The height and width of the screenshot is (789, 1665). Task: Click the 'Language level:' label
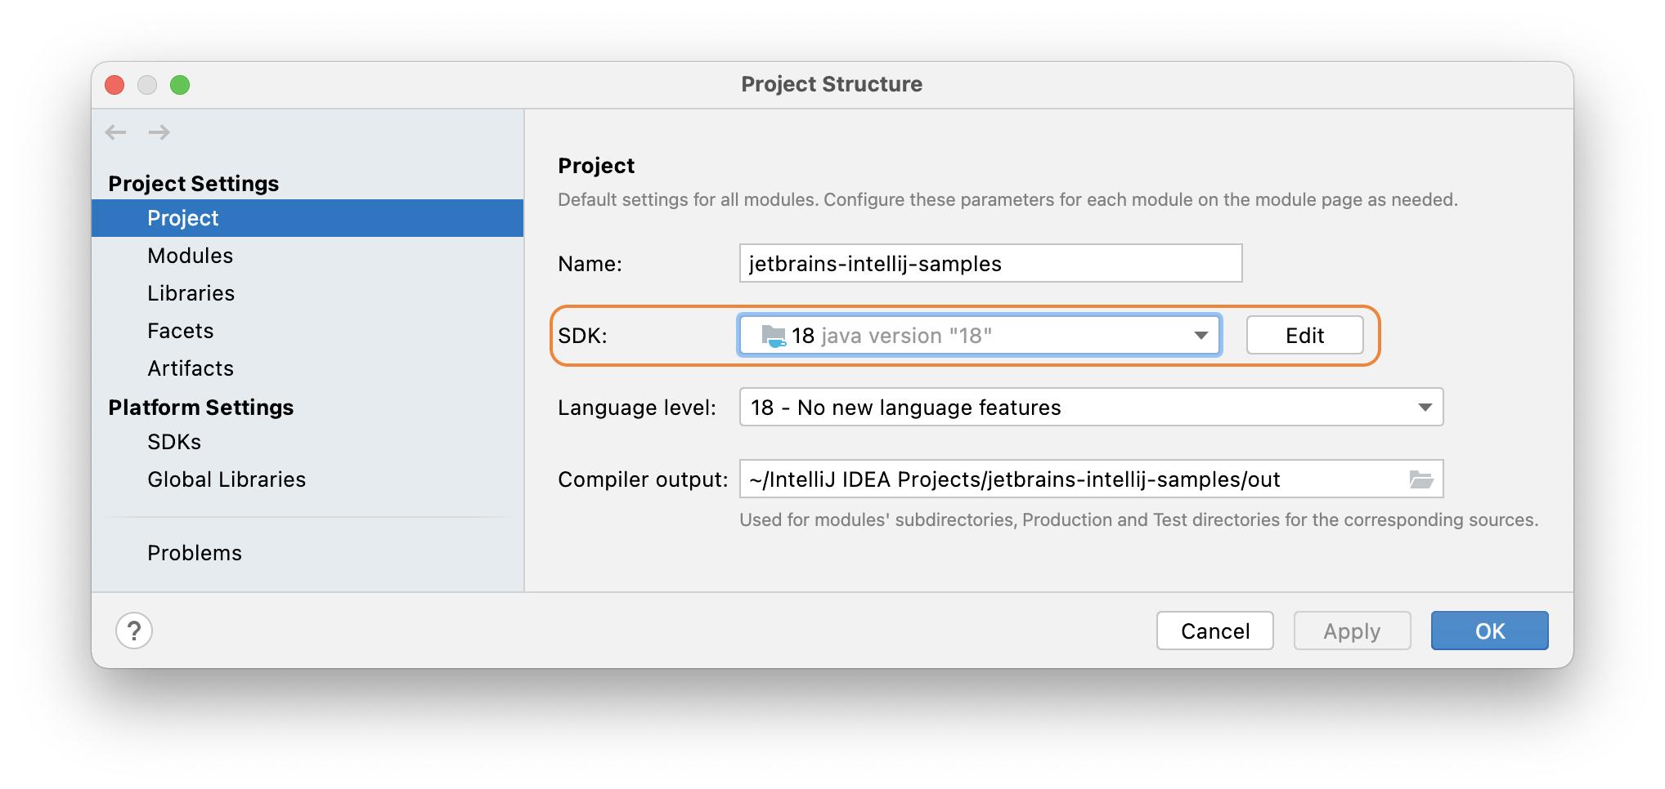637,407
